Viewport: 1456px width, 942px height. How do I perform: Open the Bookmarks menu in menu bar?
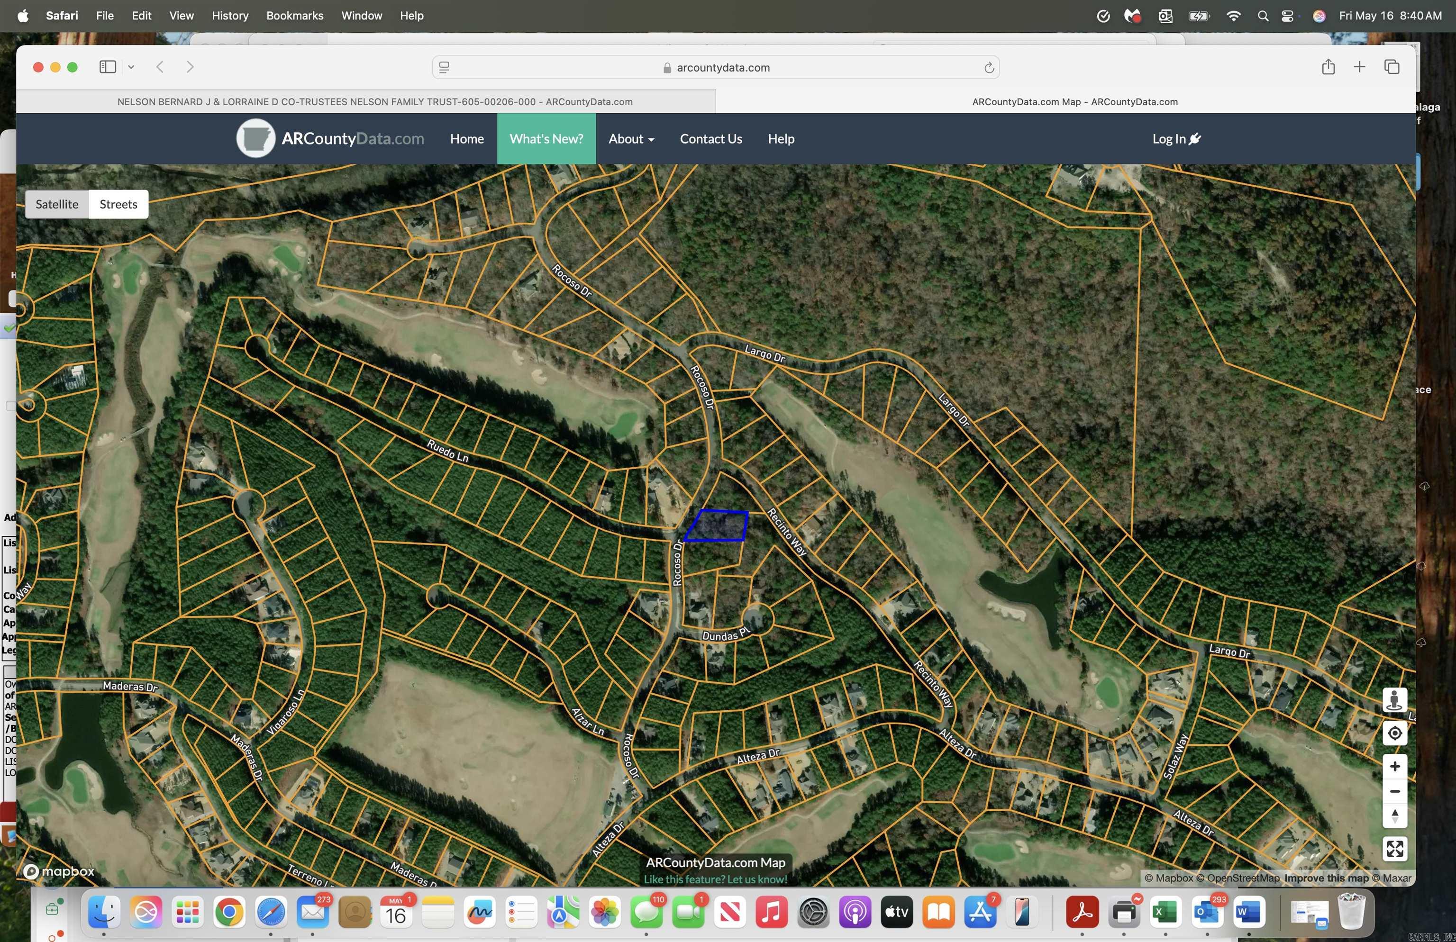point(294,16)
